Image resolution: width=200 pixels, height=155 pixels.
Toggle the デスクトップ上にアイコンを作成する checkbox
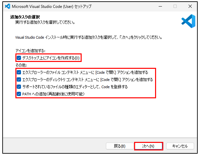click(x=19, y=58)
